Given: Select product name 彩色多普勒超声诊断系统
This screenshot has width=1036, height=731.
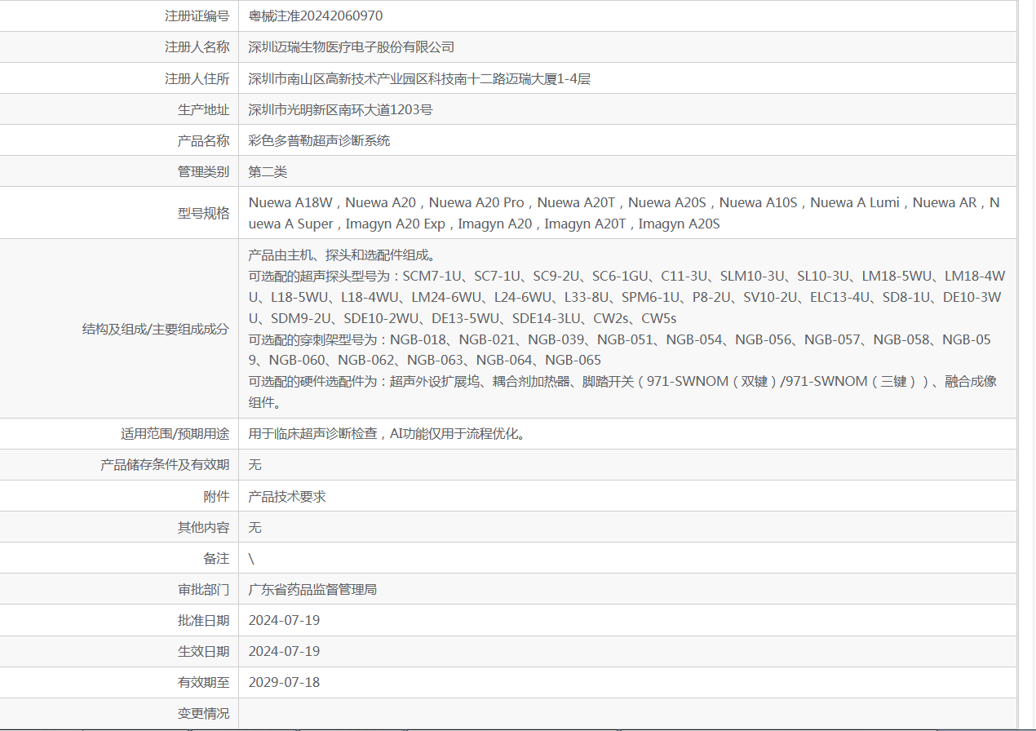Looking at the screenshot, I should click(x=319, y=140).
